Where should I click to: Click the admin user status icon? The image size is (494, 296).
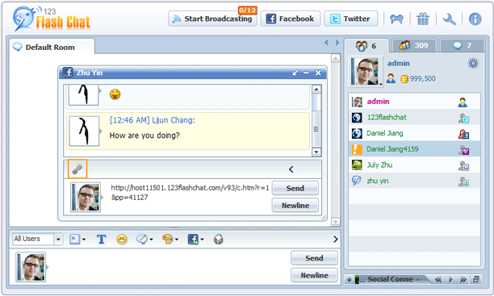point(463,102)
